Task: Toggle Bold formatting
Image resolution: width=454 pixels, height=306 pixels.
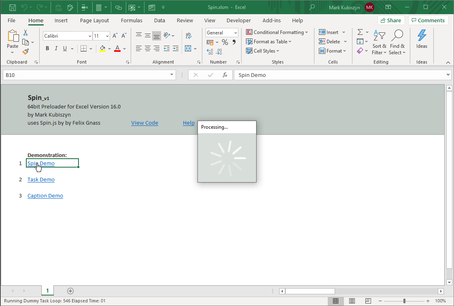Action: 47,49
